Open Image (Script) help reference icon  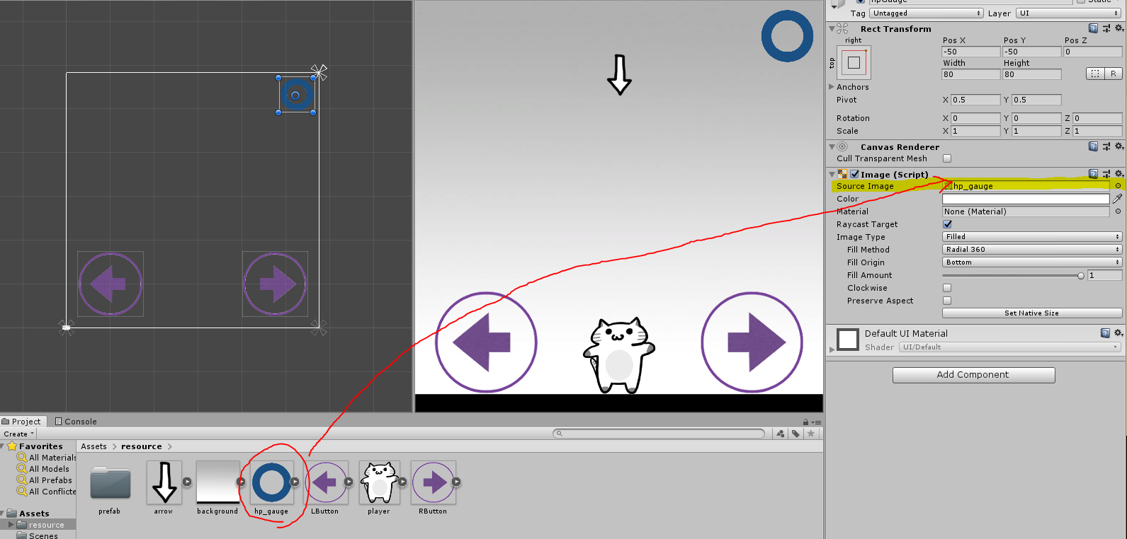tap(1093, 174)
